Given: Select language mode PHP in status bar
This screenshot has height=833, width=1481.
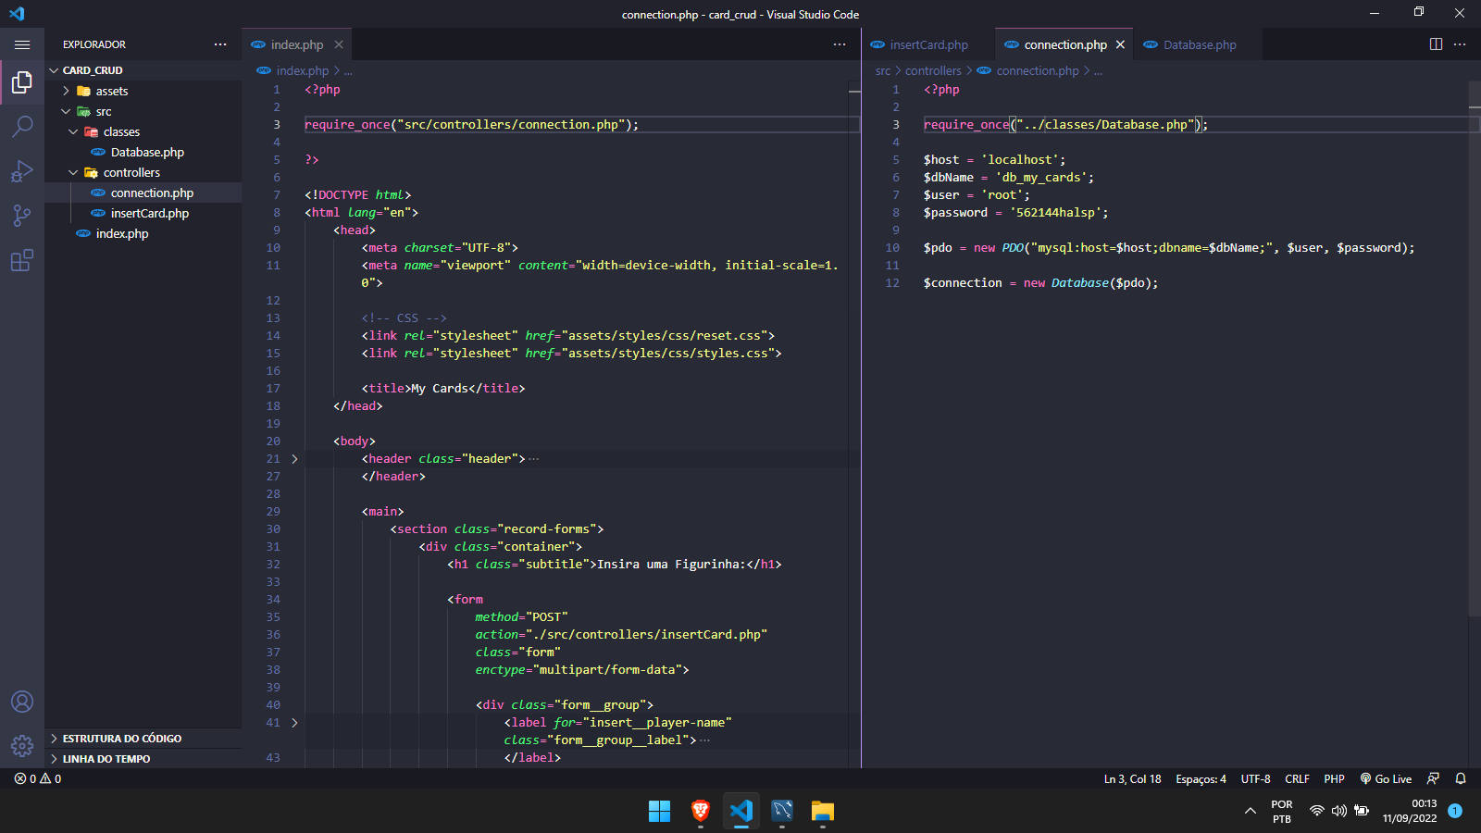Looking at the screenshot, I should tap(1334, 778).
